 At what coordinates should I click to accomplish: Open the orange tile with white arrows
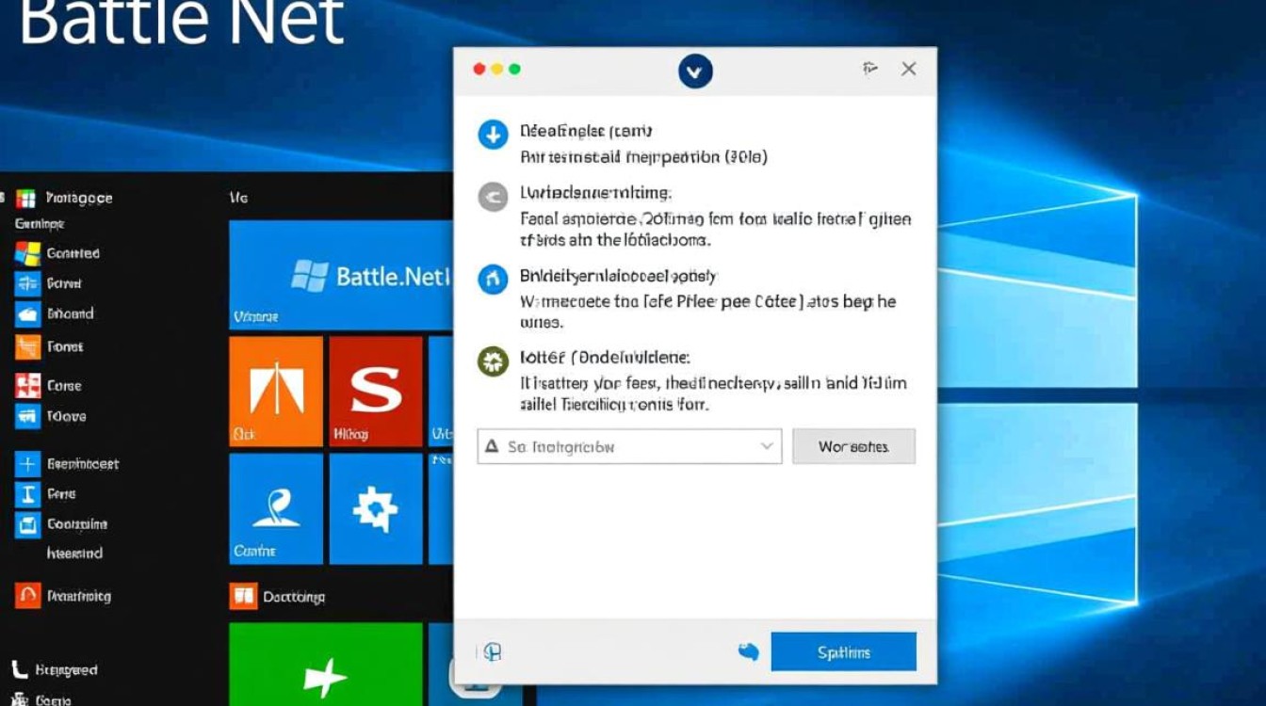pyautogui.click(x=276, y=390)
